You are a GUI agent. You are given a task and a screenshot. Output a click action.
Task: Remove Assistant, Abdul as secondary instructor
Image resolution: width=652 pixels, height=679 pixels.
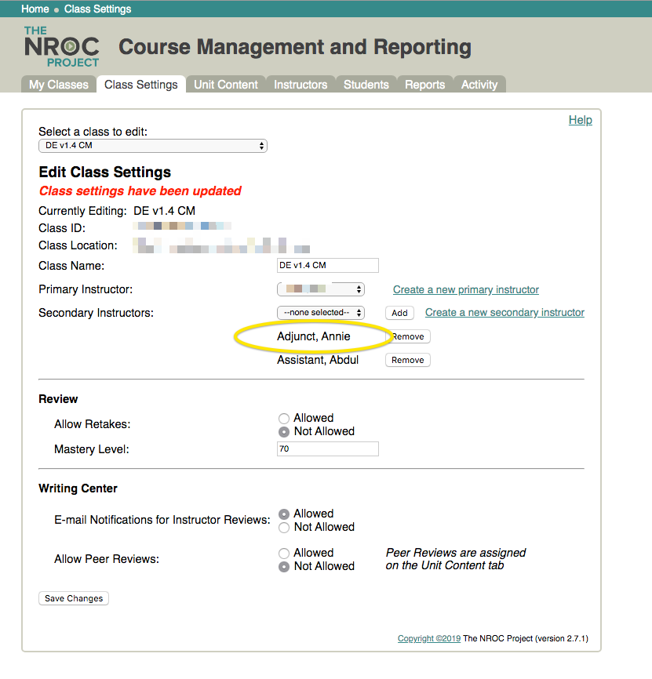408,360
